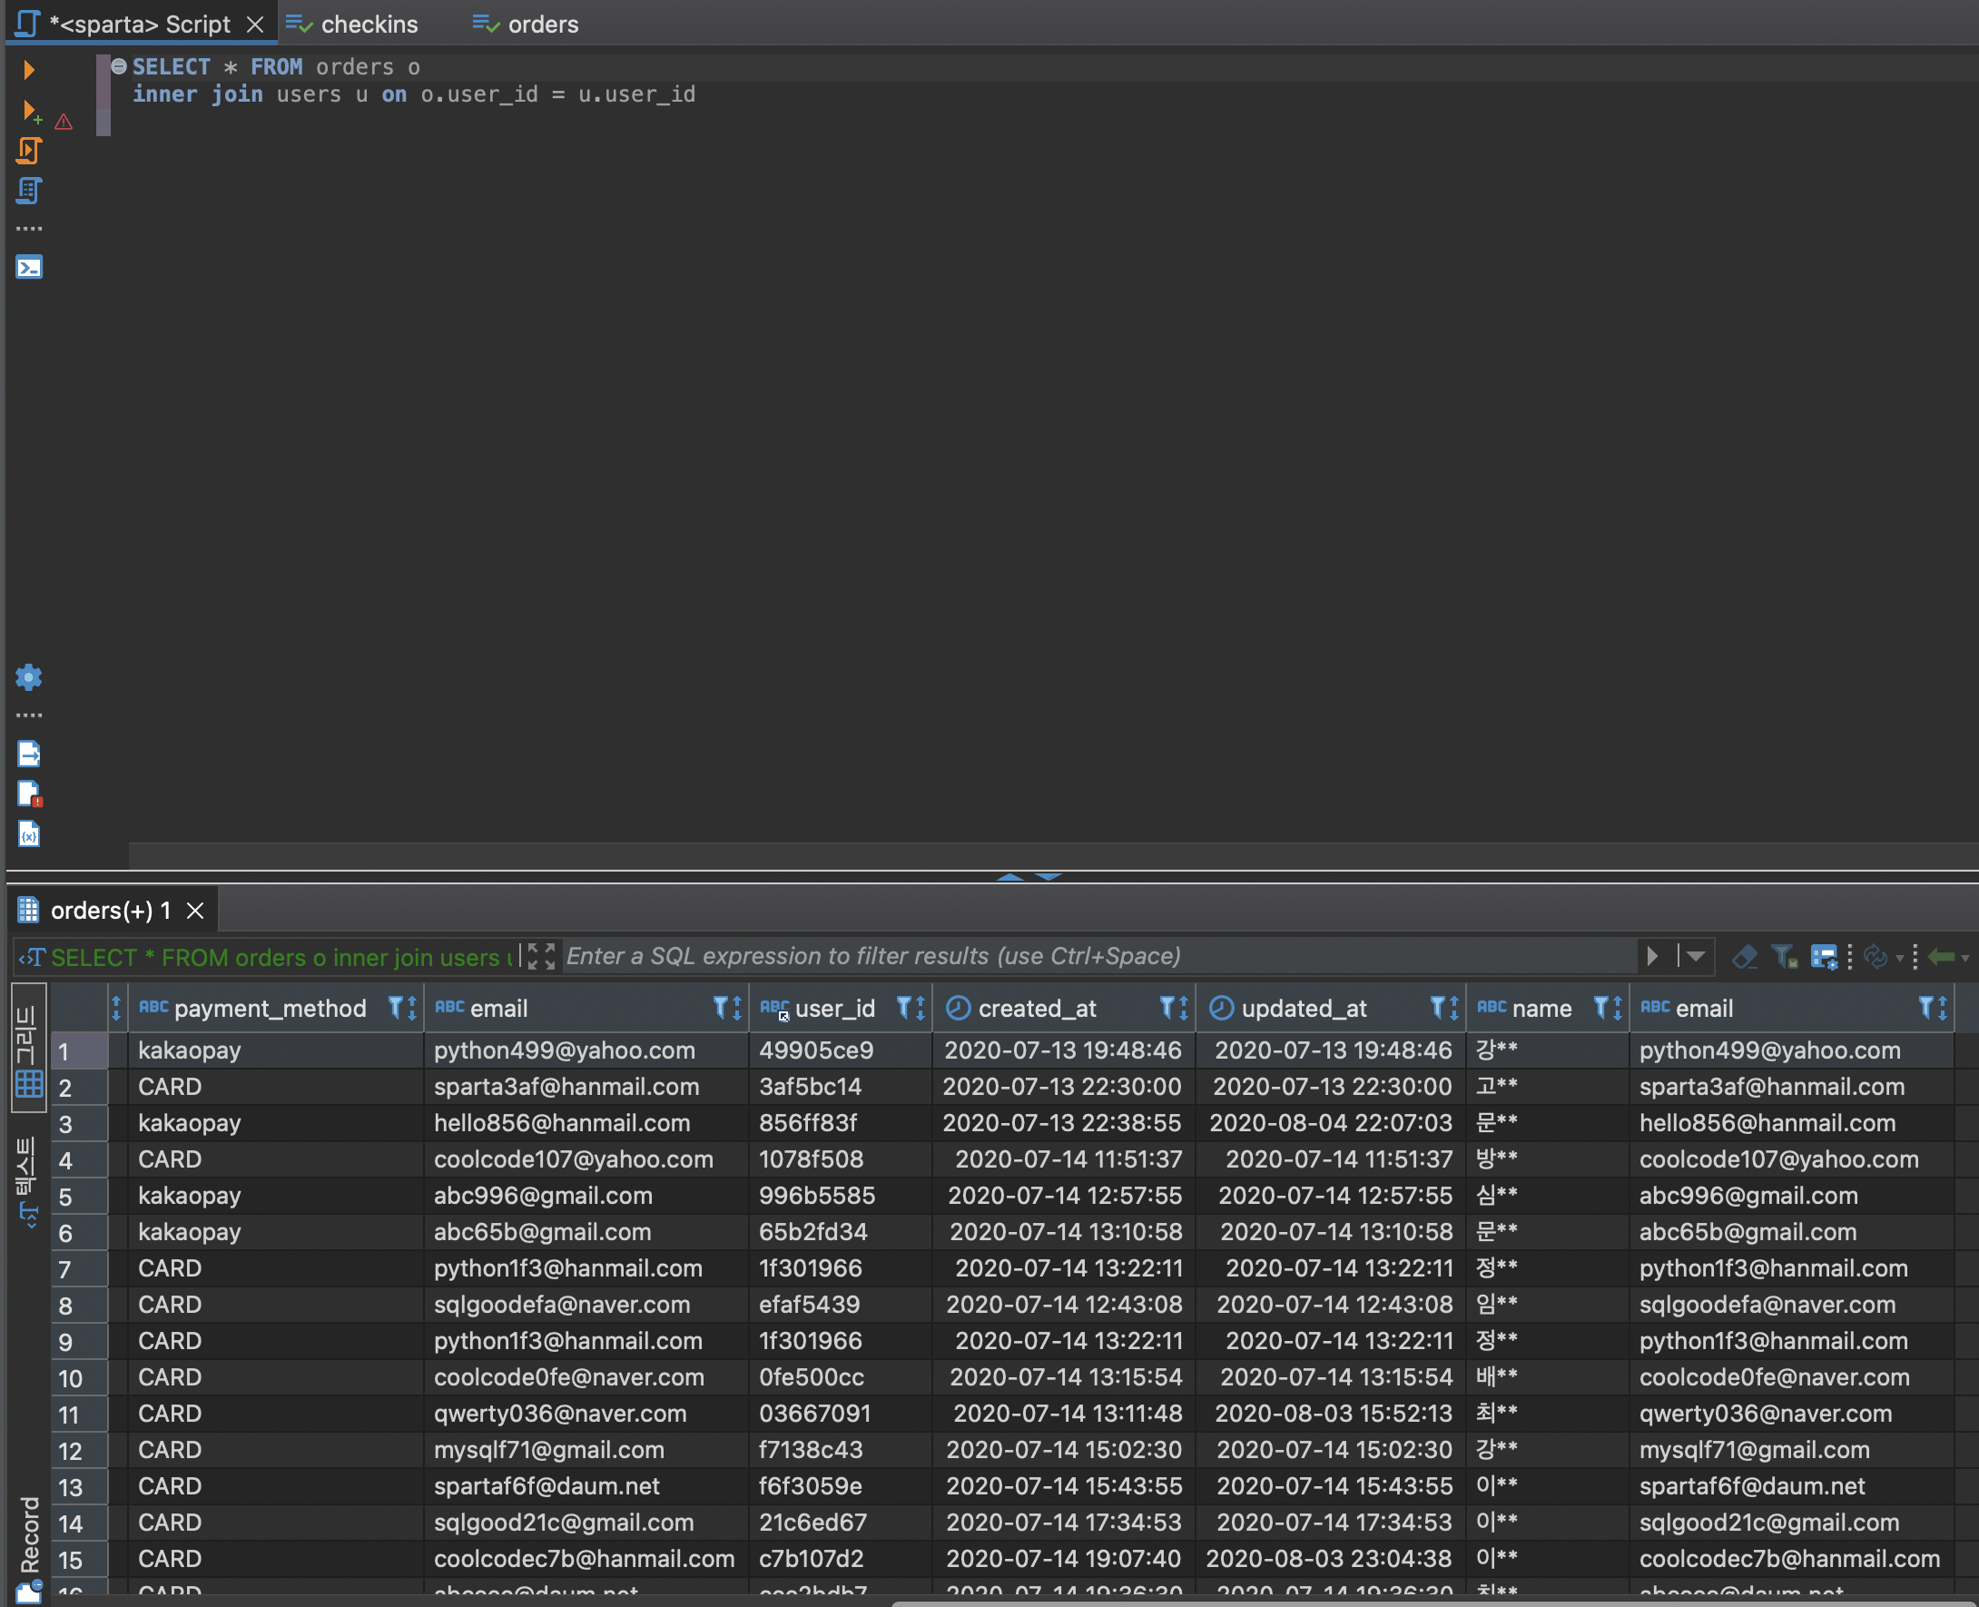
Task: Click the editor horizontal scrollbar
Action: coord(1053,855)
